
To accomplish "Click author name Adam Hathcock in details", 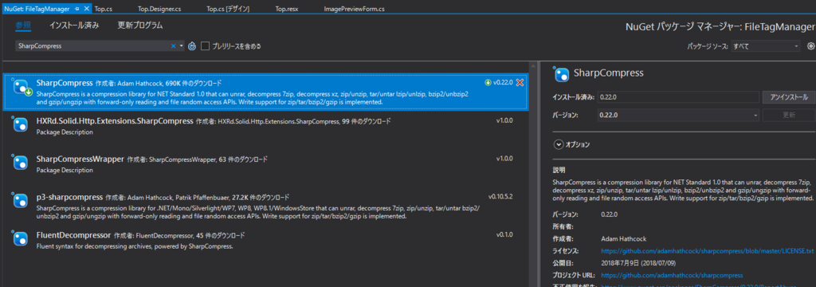I will coord(623,239).
